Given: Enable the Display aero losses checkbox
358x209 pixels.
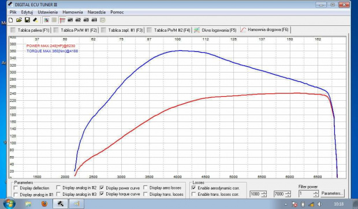Looking at the screenshot, I should click(146, 188).
